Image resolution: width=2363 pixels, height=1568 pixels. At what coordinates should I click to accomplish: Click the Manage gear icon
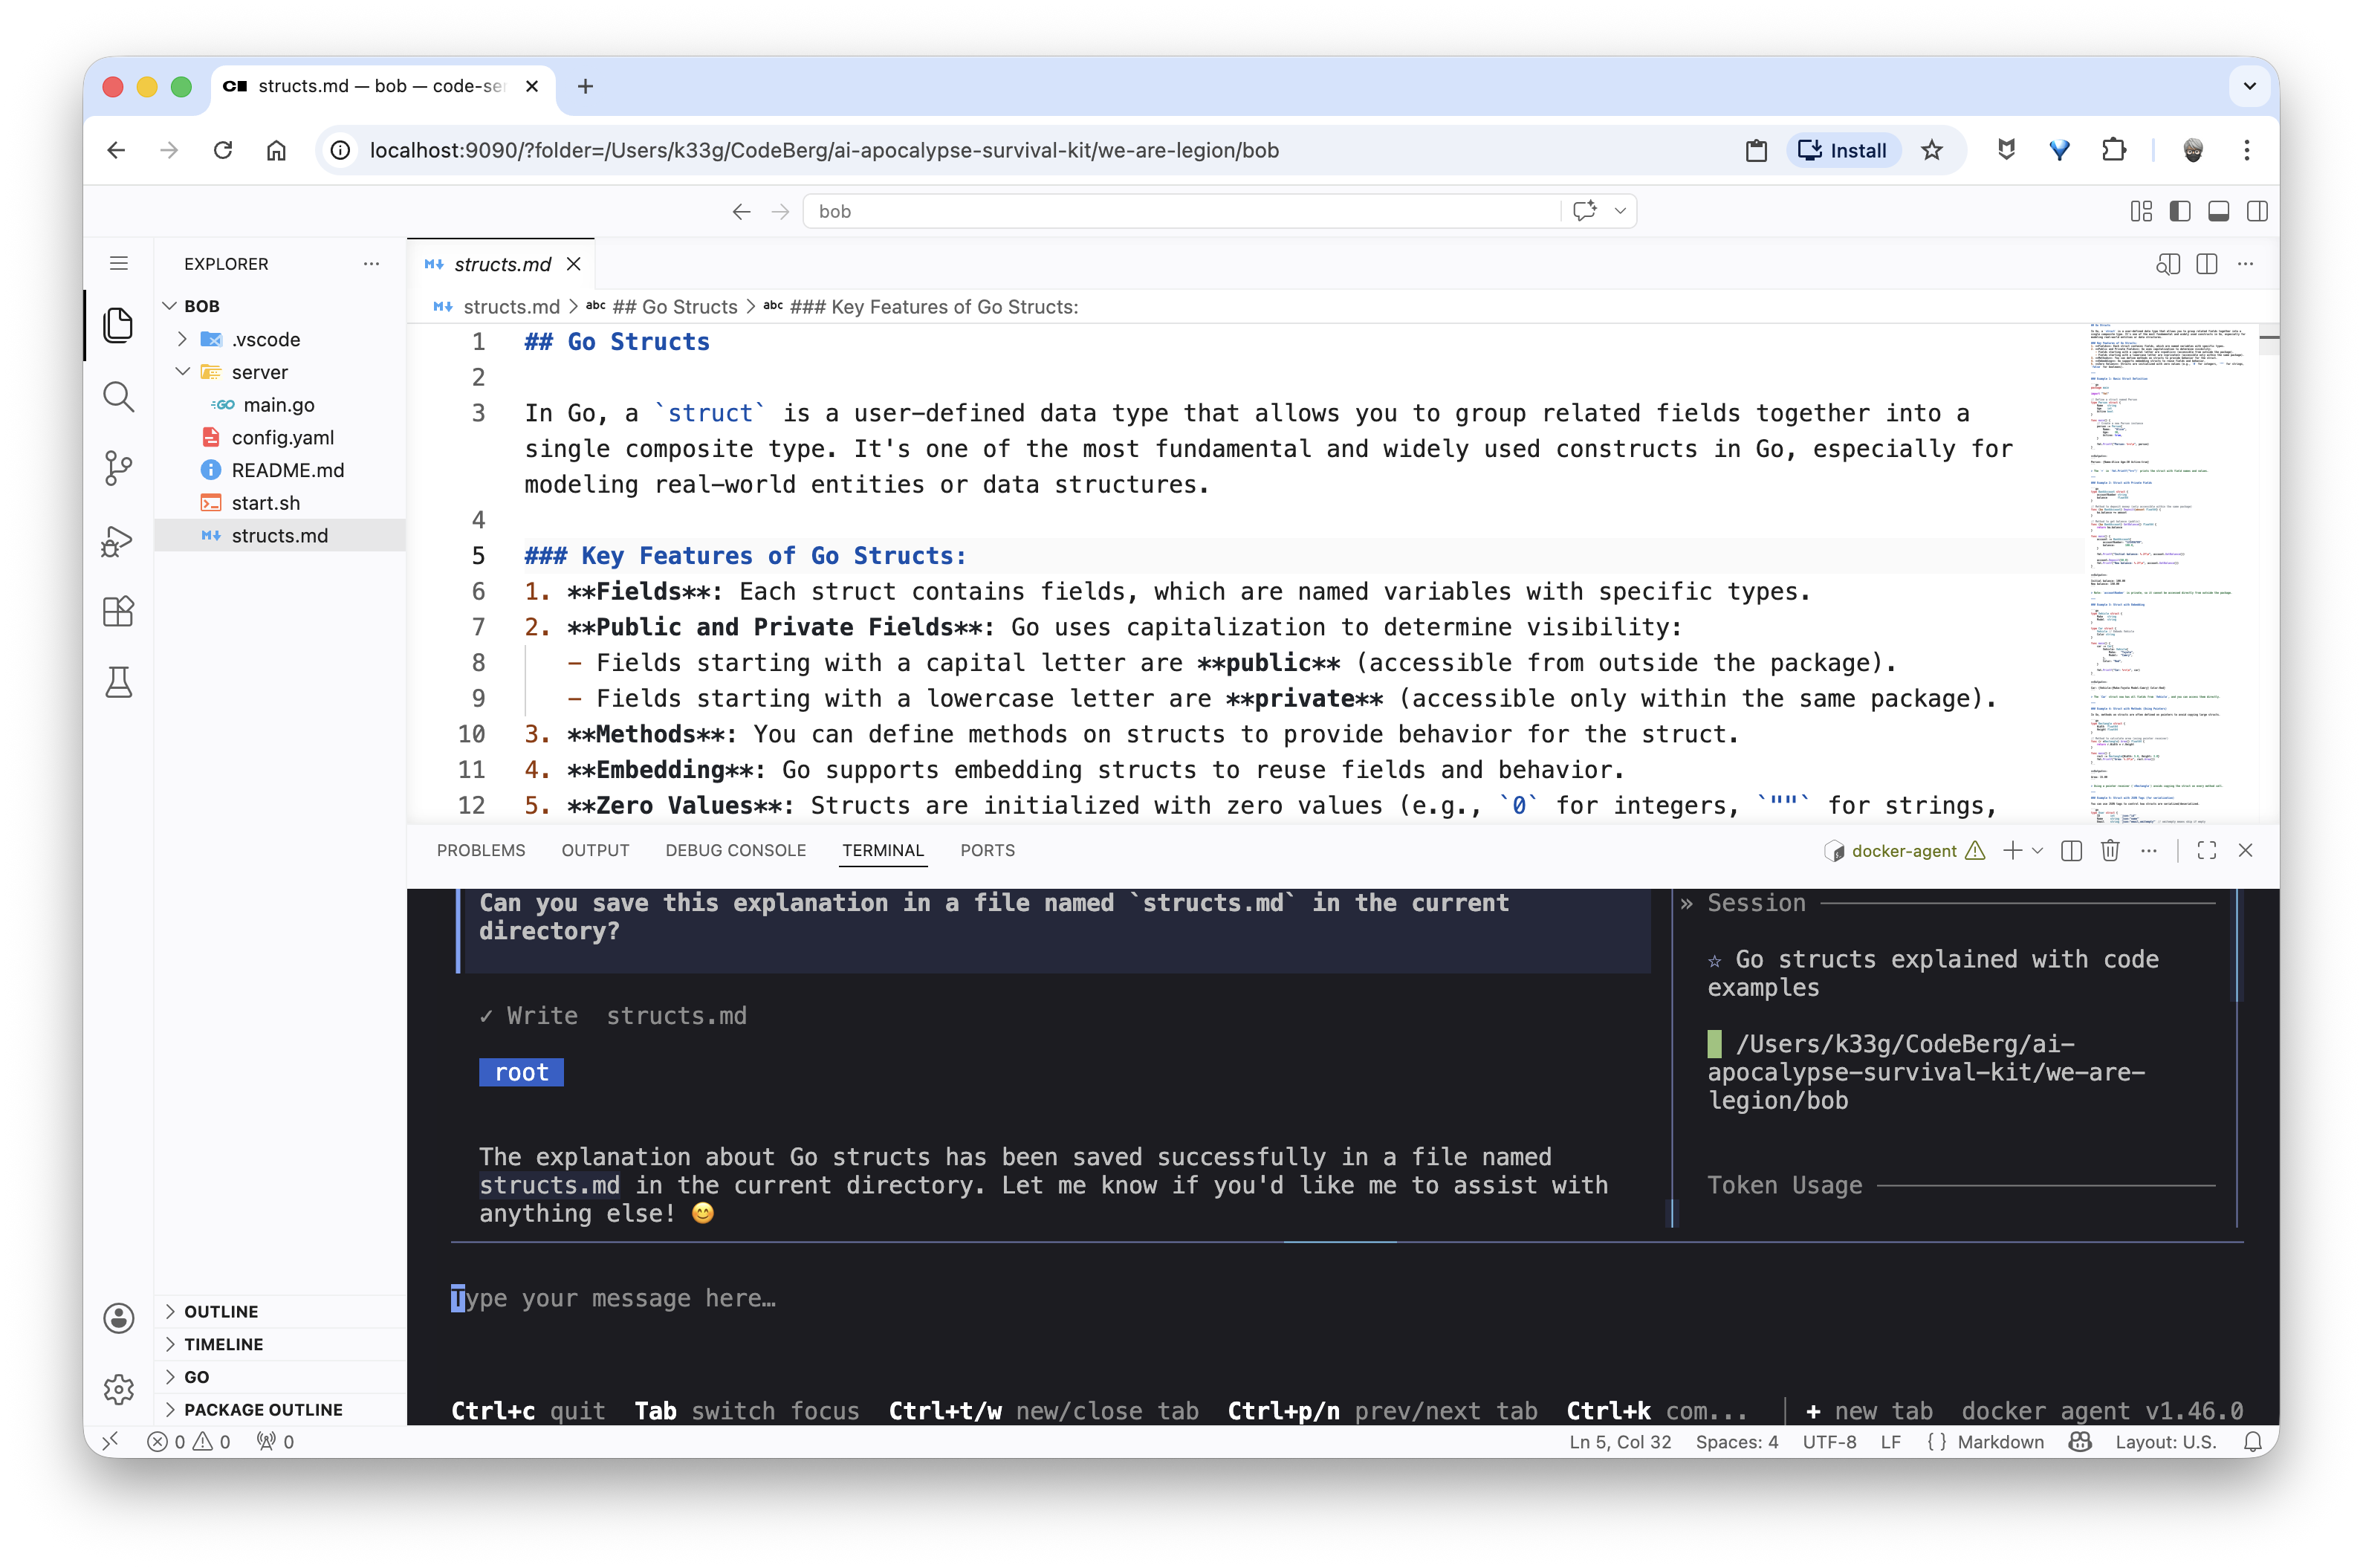(x=118, y=1388)
